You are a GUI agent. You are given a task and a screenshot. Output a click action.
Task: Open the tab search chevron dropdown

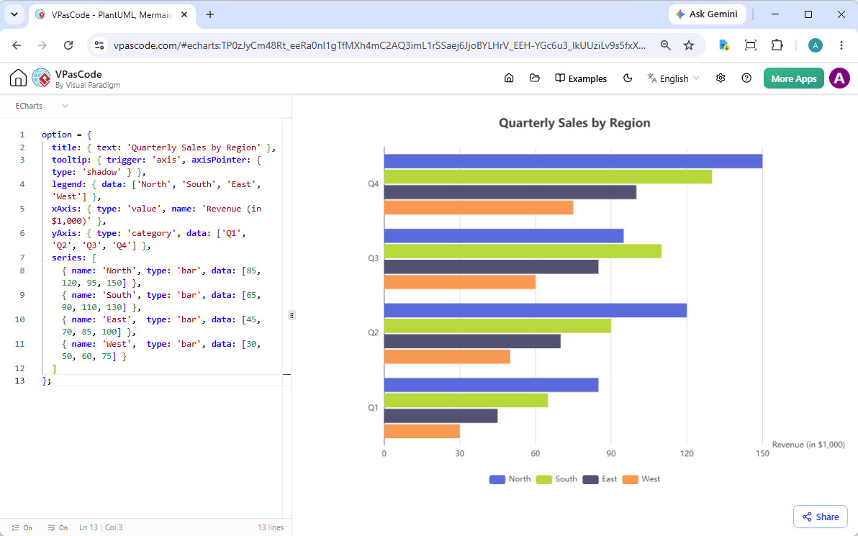coord(14,15)
